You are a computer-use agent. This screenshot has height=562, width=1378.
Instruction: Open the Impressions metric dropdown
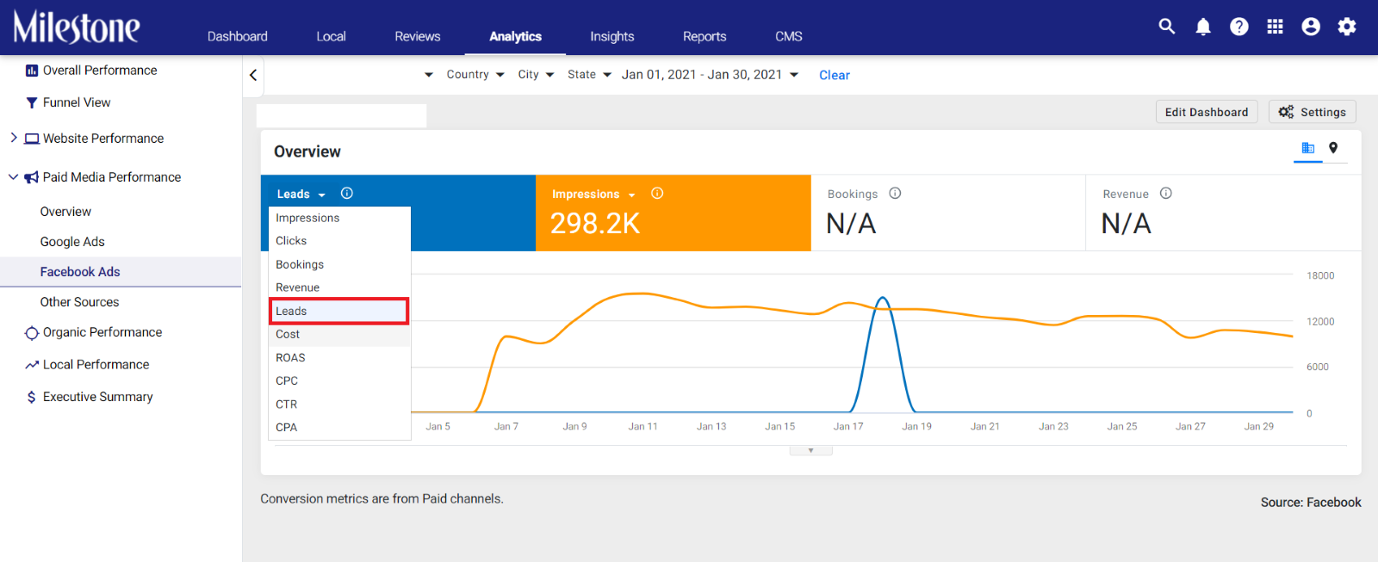[593, 195]
